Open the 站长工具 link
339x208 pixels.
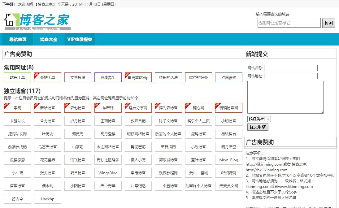pyautogui.click(x=17, y=78)
